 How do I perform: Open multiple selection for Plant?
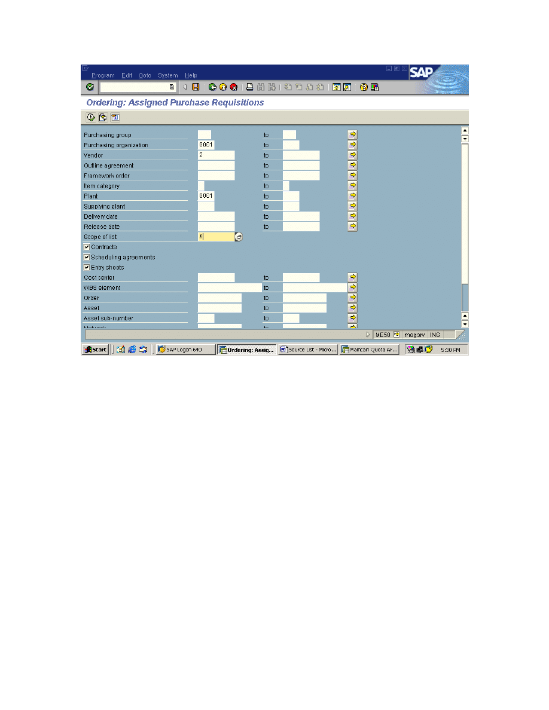pos(353,195)
